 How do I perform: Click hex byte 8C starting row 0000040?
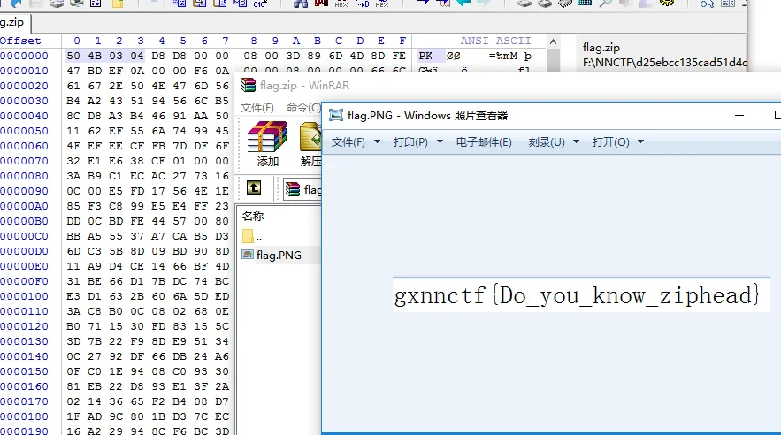pos(73,116)
